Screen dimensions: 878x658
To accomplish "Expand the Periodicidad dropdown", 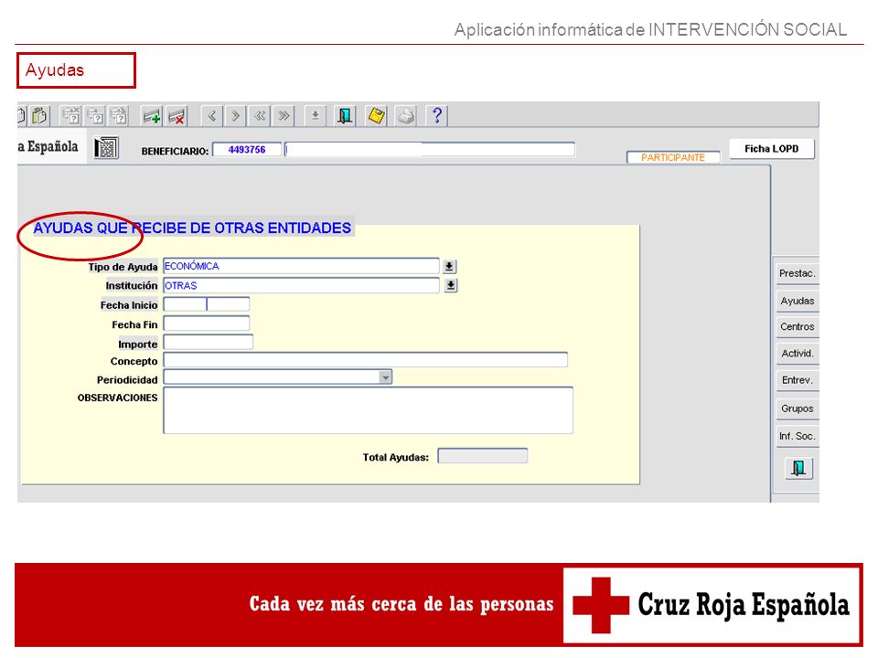I will coord(385,377).
